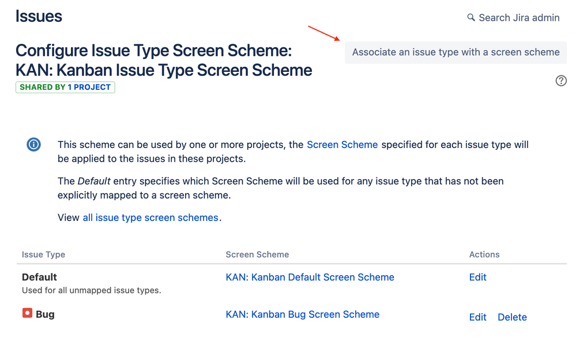Open KAN: Kanban Bug Screen Scheme
The width and height of the screenshot is (576, 350).
302,314
